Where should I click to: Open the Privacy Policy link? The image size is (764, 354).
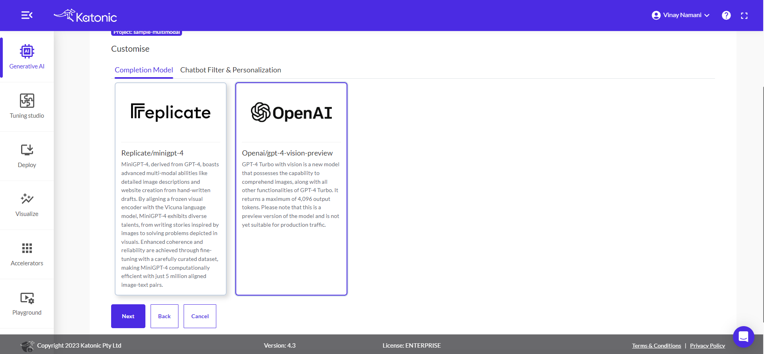click(707, 346)
